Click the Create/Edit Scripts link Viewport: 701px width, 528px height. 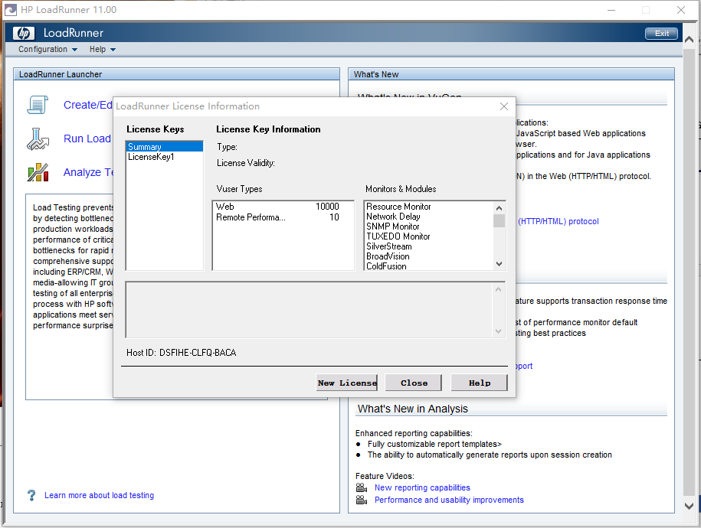click(88, 105)
